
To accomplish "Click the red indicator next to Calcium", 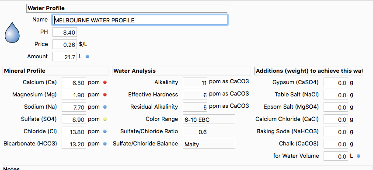I will point(105,82).
